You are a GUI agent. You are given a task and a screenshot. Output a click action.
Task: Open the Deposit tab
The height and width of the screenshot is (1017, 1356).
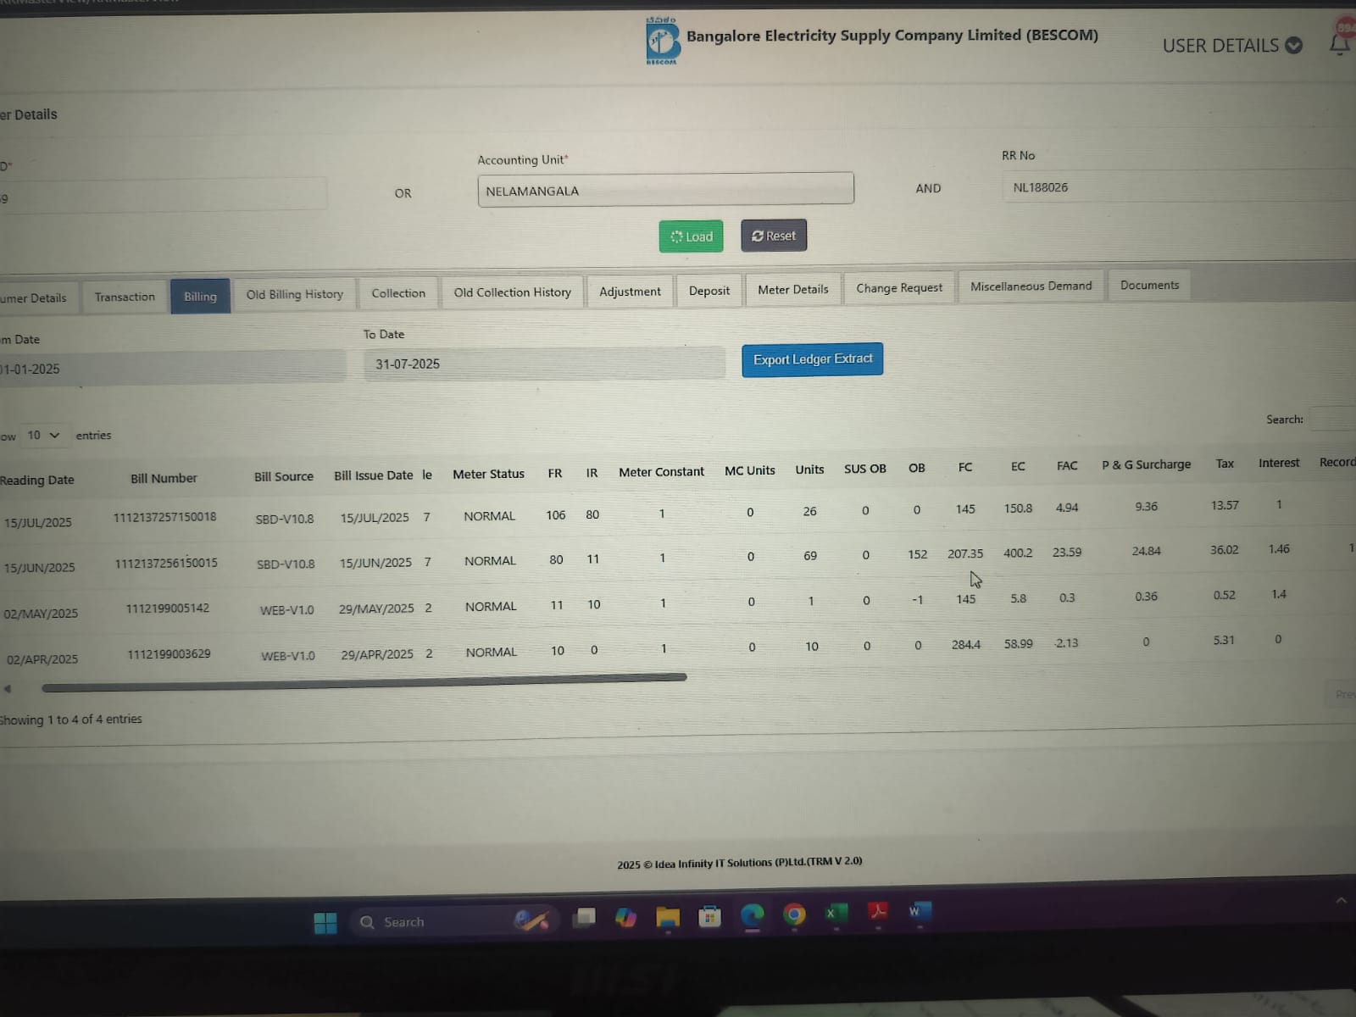(709, 291)
